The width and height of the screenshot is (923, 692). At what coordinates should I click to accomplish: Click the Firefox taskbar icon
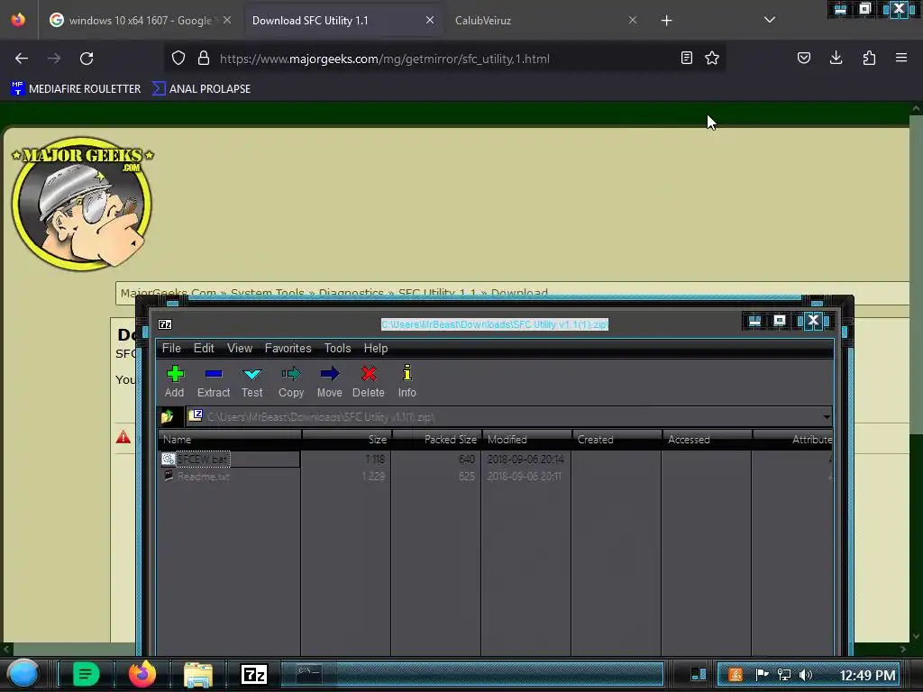click(x=142, y=674)
